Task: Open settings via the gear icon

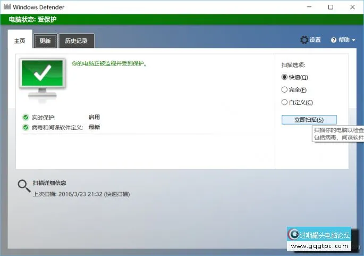Action: click(x=304, y=40)
